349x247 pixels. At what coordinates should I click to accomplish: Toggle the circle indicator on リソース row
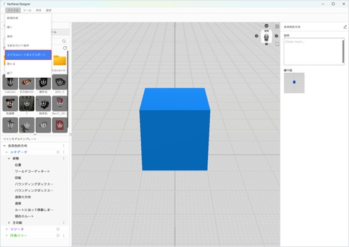tap(58, 229)
